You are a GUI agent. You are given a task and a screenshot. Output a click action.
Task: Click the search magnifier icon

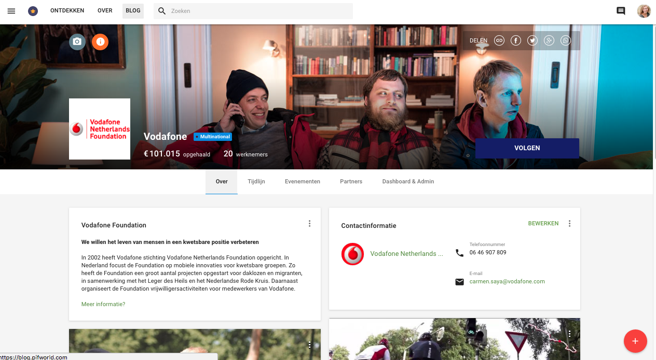(162, 11)
